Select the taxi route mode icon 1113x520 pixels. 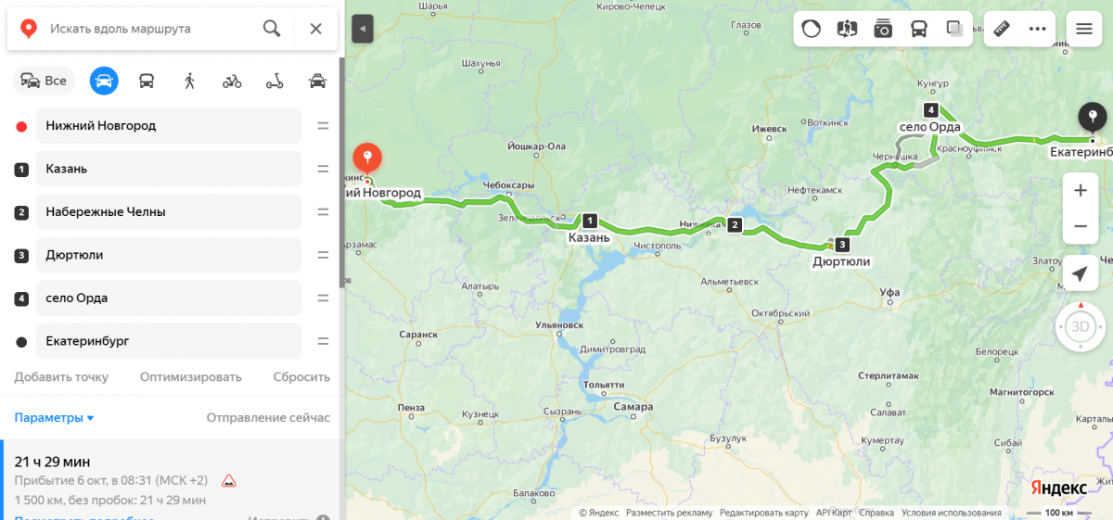(x=317, y=81)
